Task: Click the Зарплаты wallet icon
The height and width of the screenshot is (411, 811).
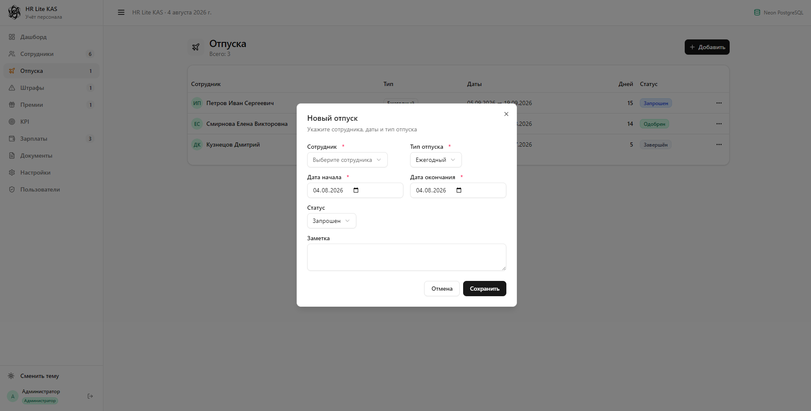Action: tap(12, 139)
